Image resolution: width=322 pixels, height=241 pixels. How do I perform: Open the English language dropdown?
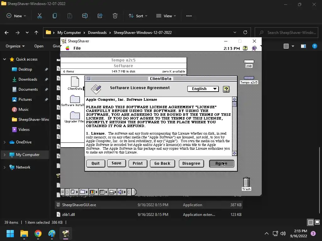203,89
